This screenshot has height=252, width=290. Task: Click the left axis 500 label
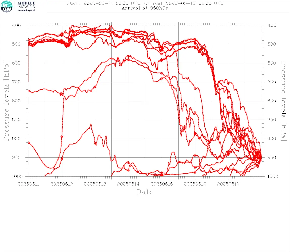[16, 44]
